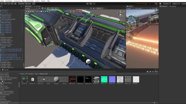
Task: Adjust the Game view Scale slider
Action: 156,8
